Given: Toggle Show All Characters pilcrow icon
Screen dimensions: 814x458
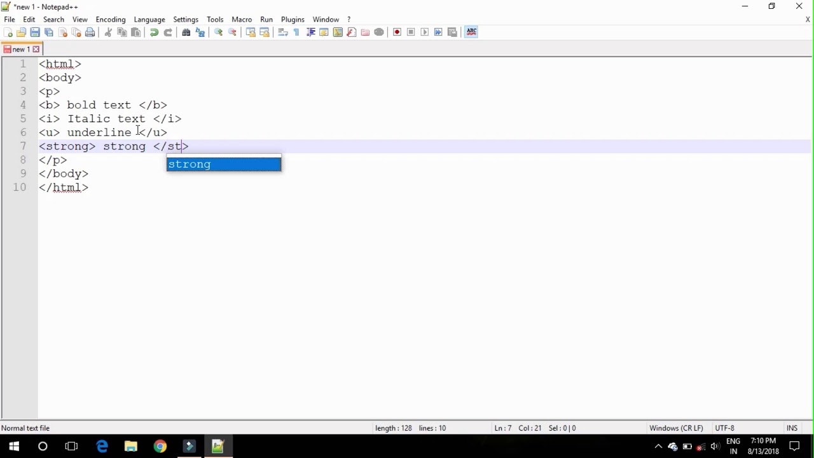Looking at the screenshot, I should (296, 32).
